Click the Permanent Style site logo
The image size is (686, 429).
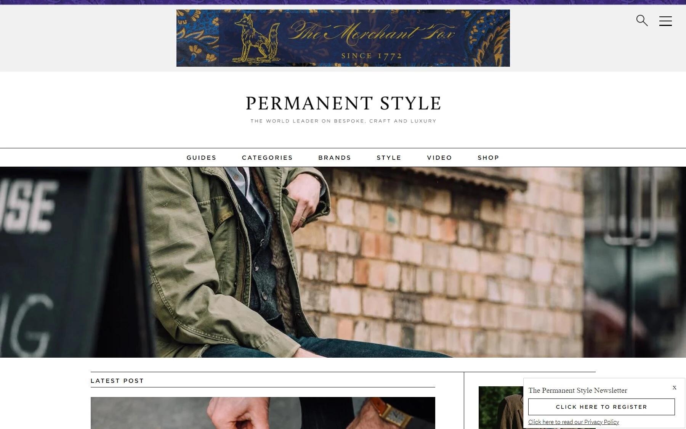pos(343,103)
